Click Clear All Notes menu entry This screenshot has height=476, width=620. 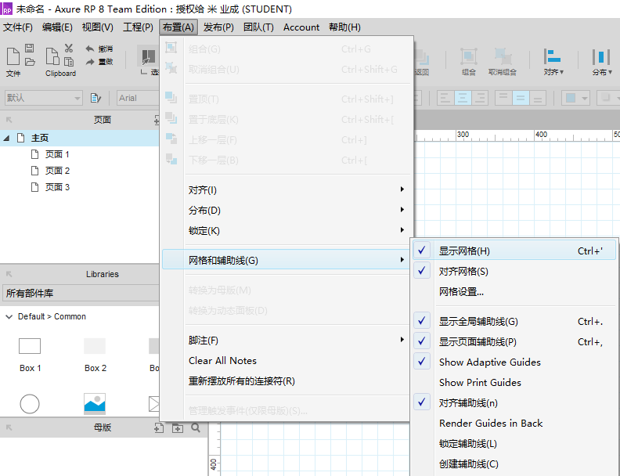(222, 361)
